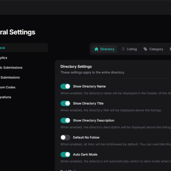This screenshot has width=171, height=171.
Task: Click the Auto Dark Mode label
Action: pyautogui.click(x=85, y=154)
